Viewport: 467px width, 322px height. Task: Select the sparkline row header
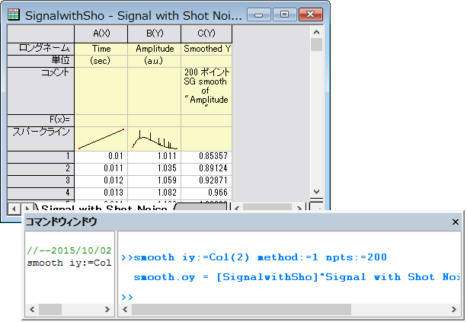[x=41, y=139]
